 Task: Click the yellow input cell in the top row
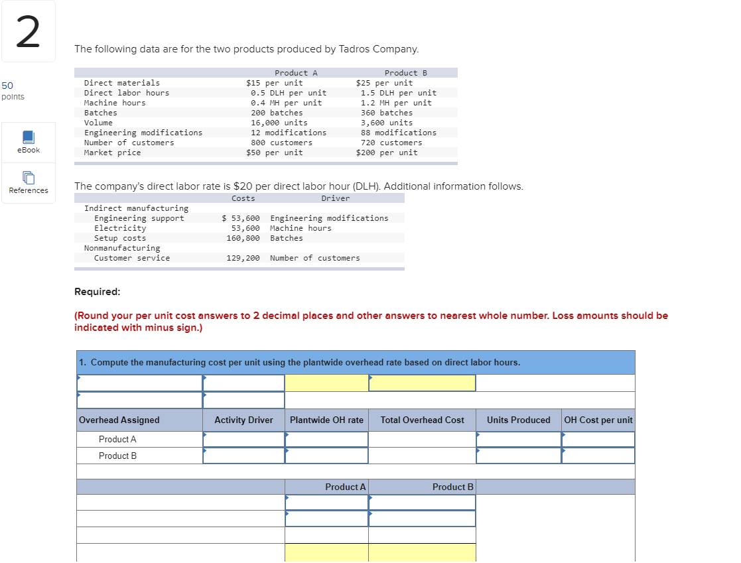tap(326, 383)
